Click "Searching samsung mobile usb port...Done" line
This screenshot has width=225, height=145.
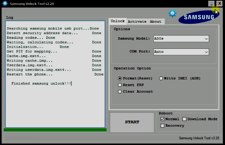coord(53,28)
